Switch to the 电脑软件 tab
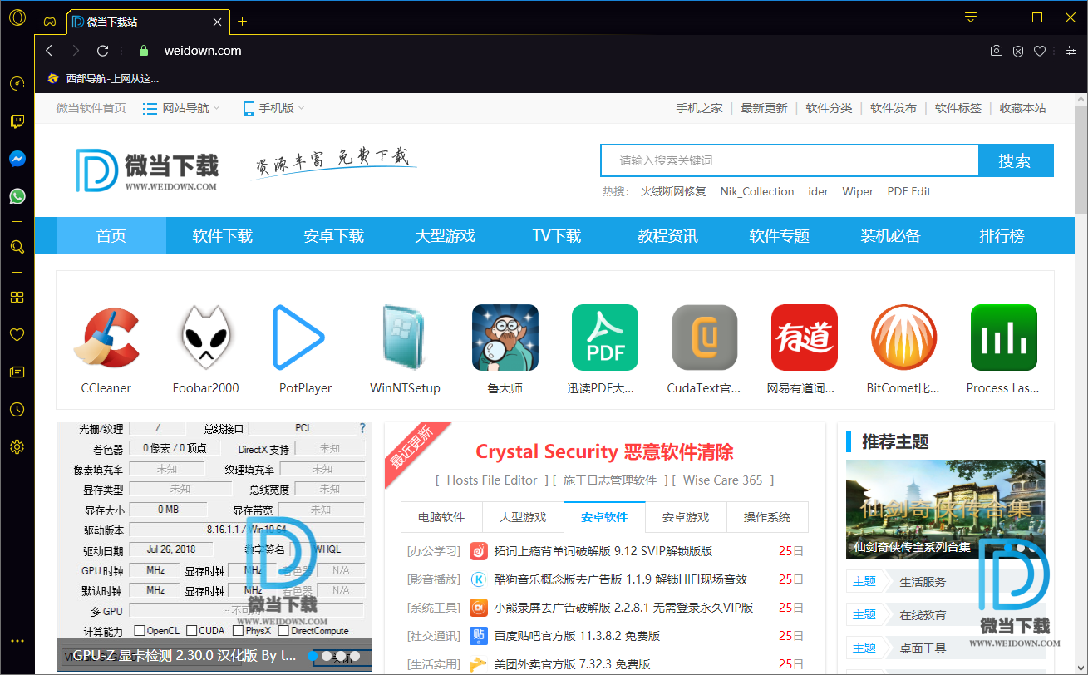This screenshot has width=1088, height=675. 441,517
